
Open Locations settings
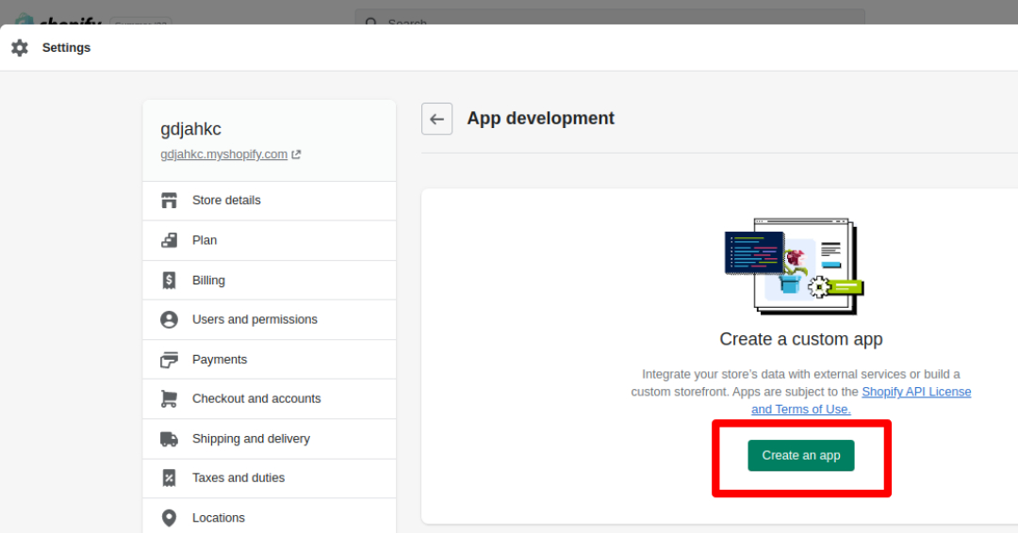click(x=270, y=517)
